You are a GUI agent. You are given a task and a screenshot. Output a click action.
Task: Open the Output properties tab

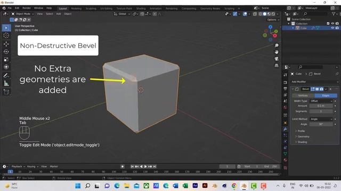pyautogui.click(x=286, y=89)
